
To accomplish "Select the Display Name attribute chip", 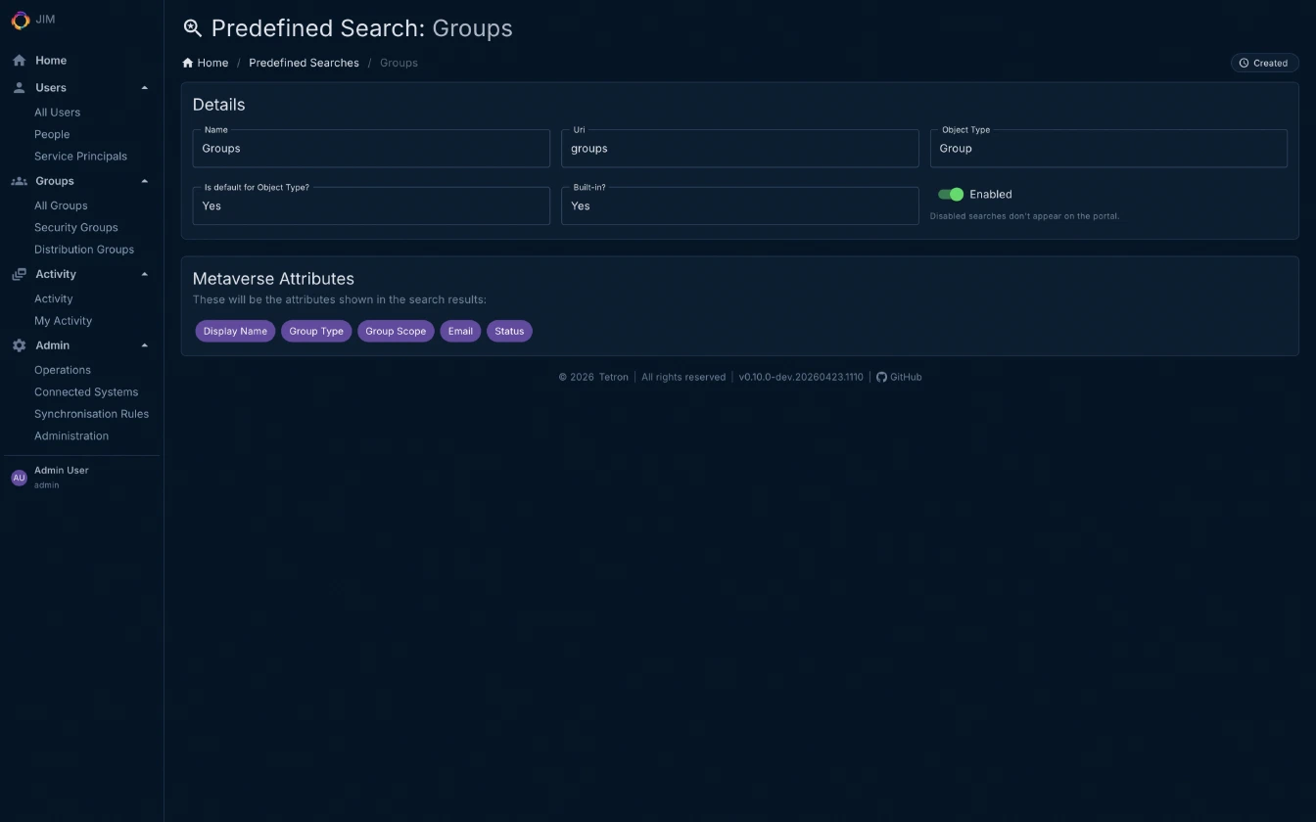I will 235,331.
